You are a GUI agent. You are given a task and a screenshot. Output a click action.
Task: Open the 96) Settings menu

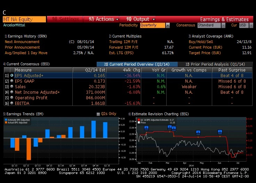click(x=65, y=19)
